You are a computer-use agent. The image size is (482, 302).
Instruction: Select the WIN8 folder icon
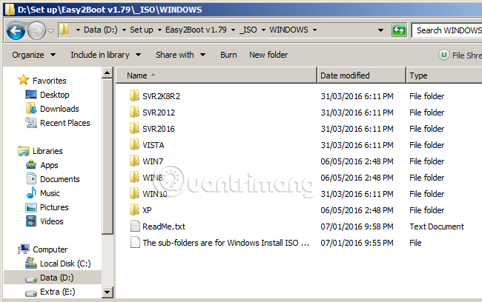tap(134, 178)
